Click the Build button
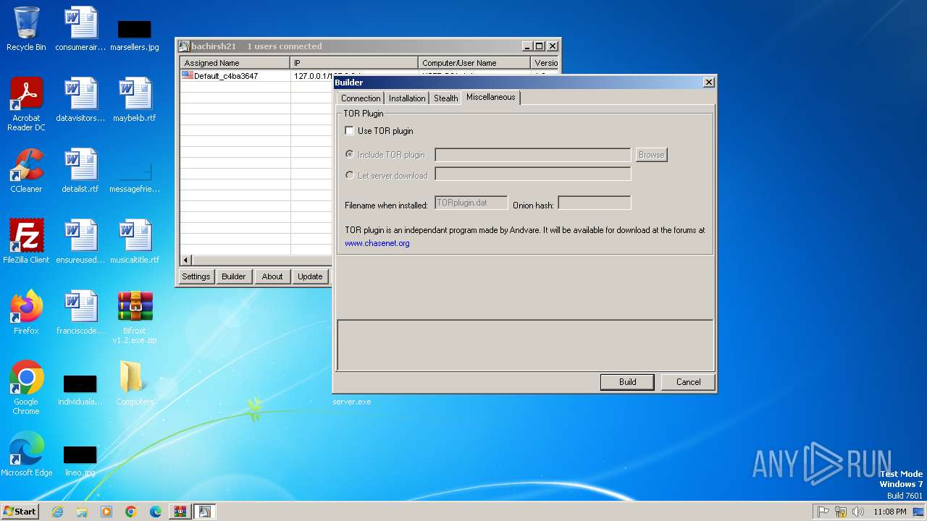927x521 pixels. (627, 382)
